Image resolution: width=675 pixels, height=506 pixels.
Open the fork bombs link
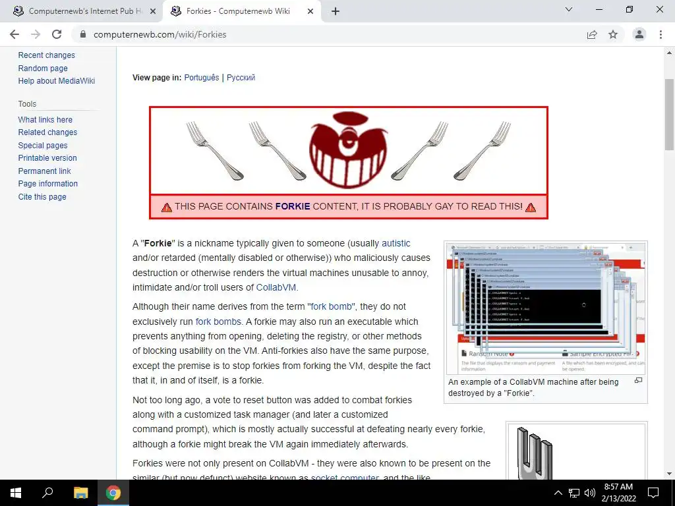[218, 322]
